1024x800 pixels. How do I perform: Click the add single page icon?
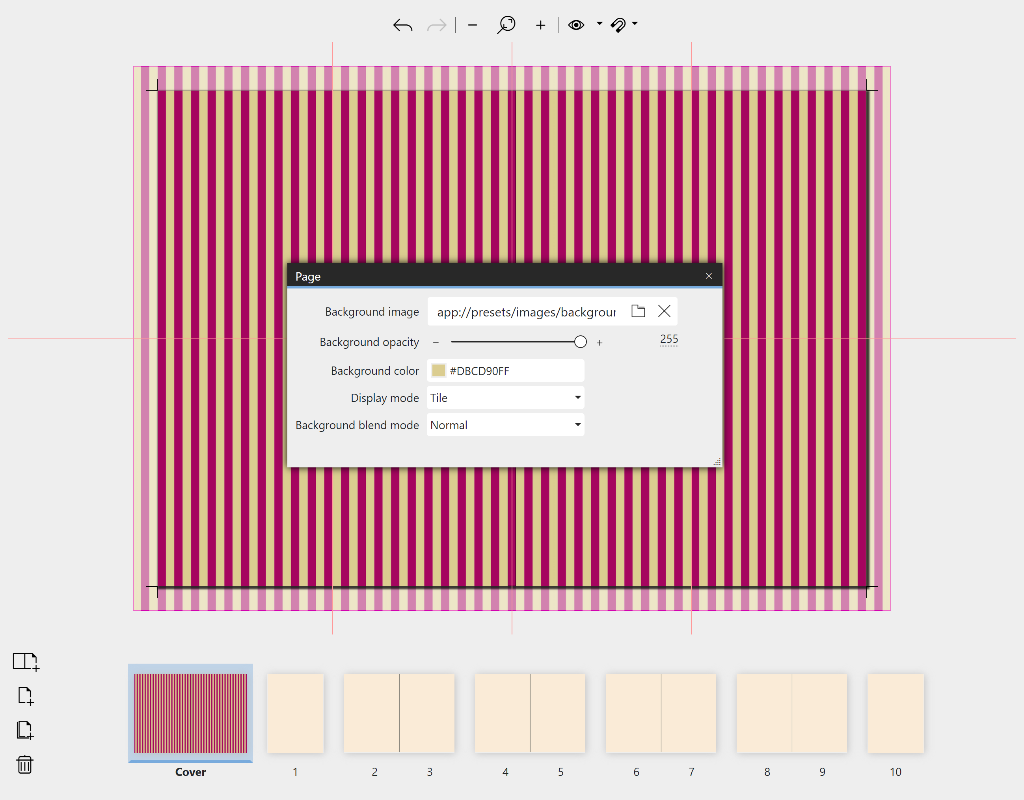(26, 696)
